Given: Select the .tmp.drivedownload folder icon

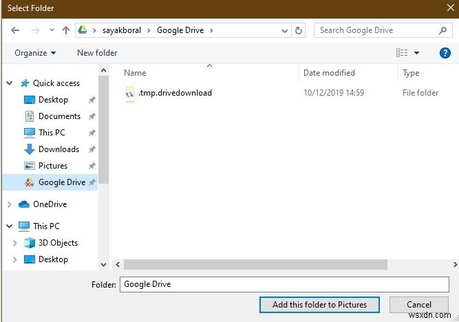Looking at the screenshot, I should click(x=130, y=93).
